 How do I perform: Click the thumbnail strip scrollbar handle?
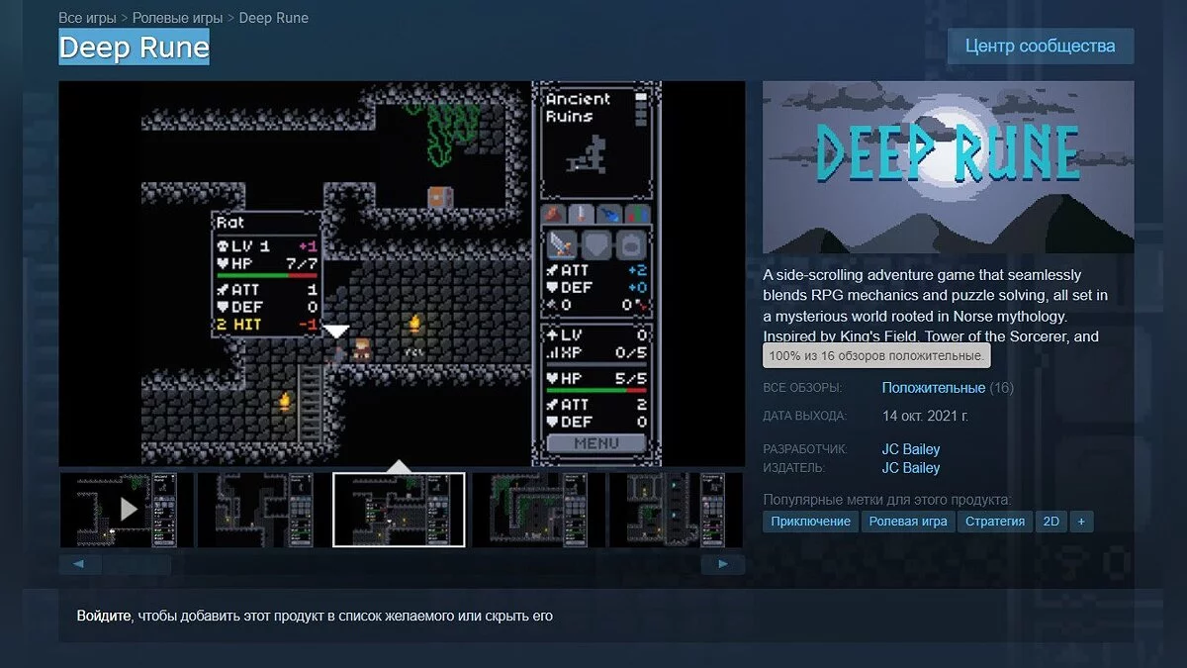pos(137,564)
